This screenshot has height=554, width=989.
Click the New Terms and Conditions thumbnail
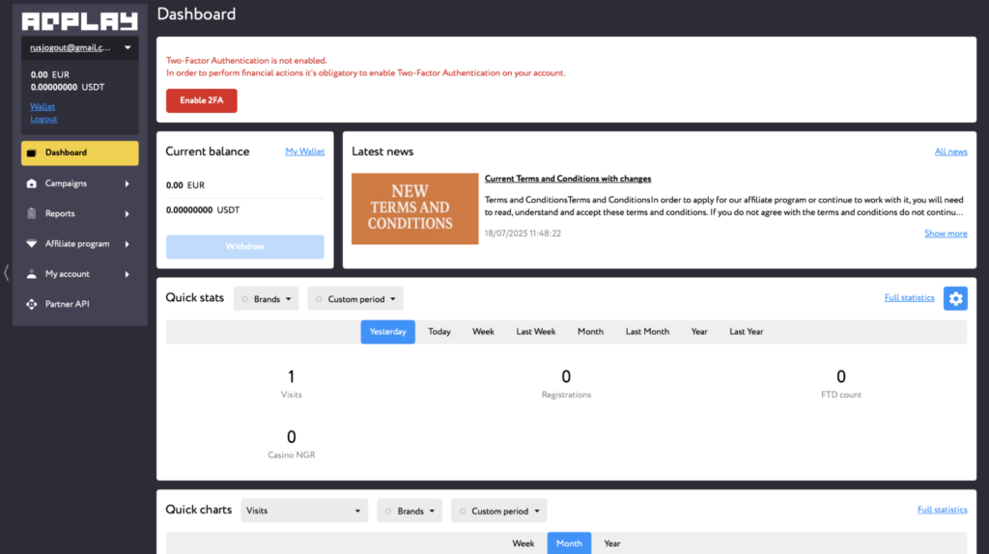[415, 208]
